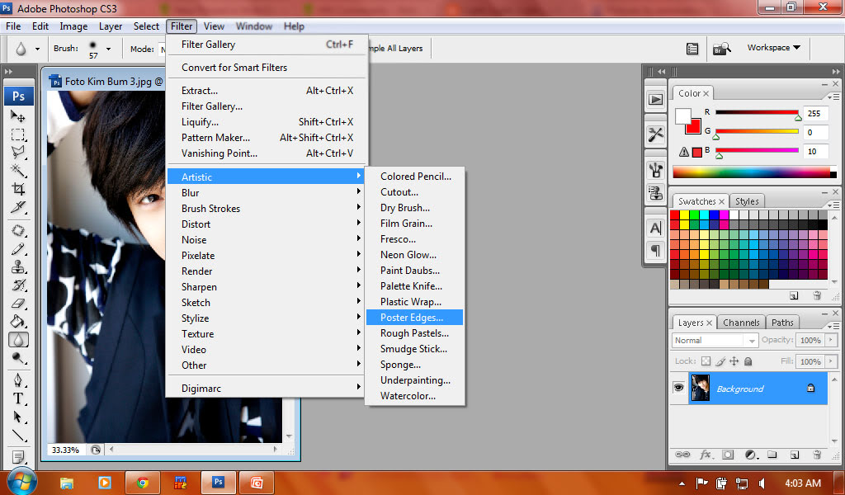Click Go to Bridge icon
The image size is (845, 495).
(721, 49)
